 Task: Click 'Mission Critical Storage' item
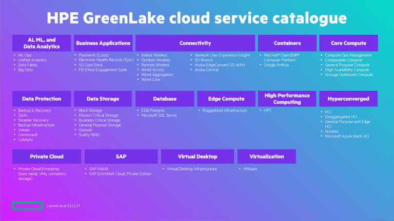(x=98, y=115)
